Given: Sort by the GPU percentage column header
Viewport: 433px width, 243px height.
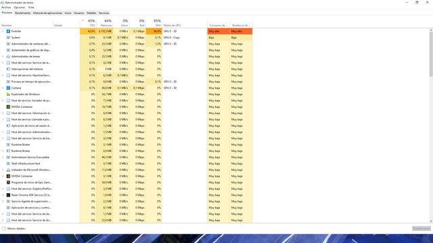Looking at the screenshot, I should 154,23.
